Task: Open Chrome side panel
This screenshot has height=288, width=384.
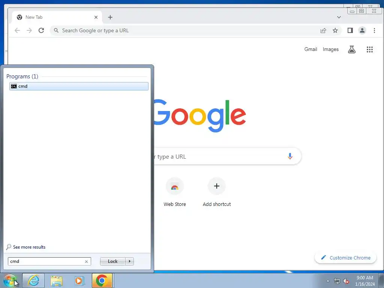Action: [350, 30]
